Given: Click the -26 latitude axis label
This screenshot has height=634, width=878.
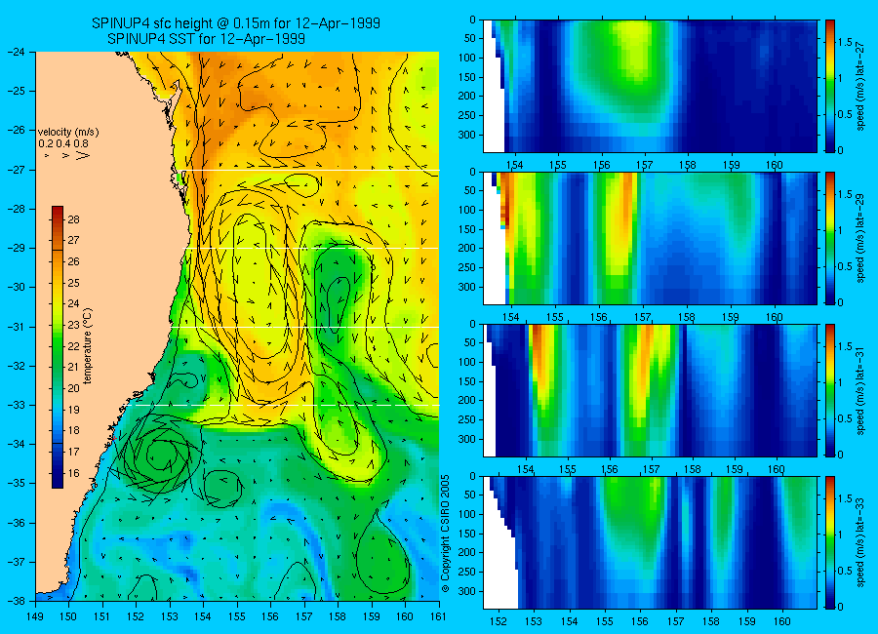Looking at the screenshot, I should point(16,130).
